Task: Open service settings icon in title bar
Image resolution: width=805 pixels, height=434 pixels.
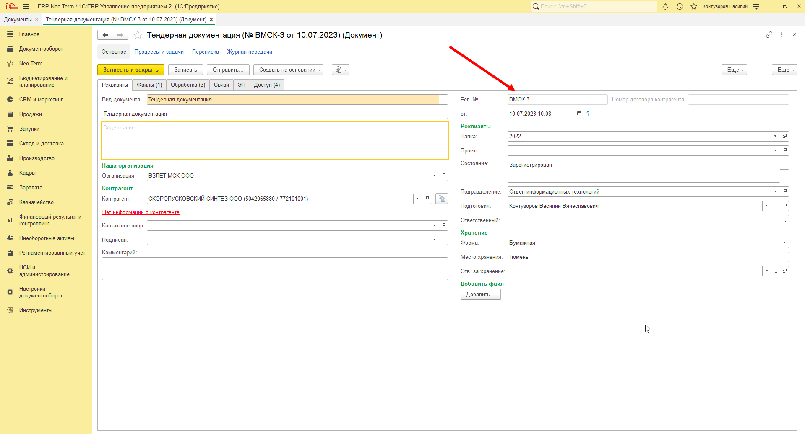Action: tap(756, 6)
